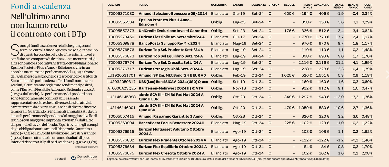Click ISIN code IT0005376832

click(121, 140)
